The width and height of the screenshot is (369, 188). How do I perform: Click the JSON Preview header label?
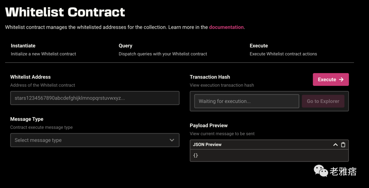coord(207,145)
